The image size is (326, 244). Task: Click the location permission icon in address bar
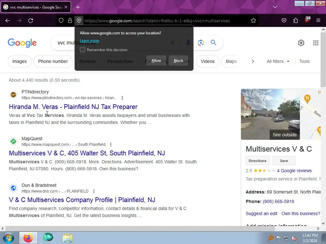tap(79, 21)
